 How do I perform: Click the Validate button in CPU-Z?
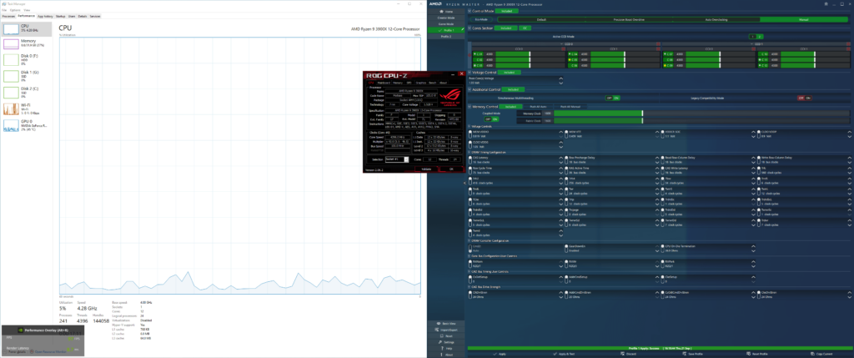[427, 169]
